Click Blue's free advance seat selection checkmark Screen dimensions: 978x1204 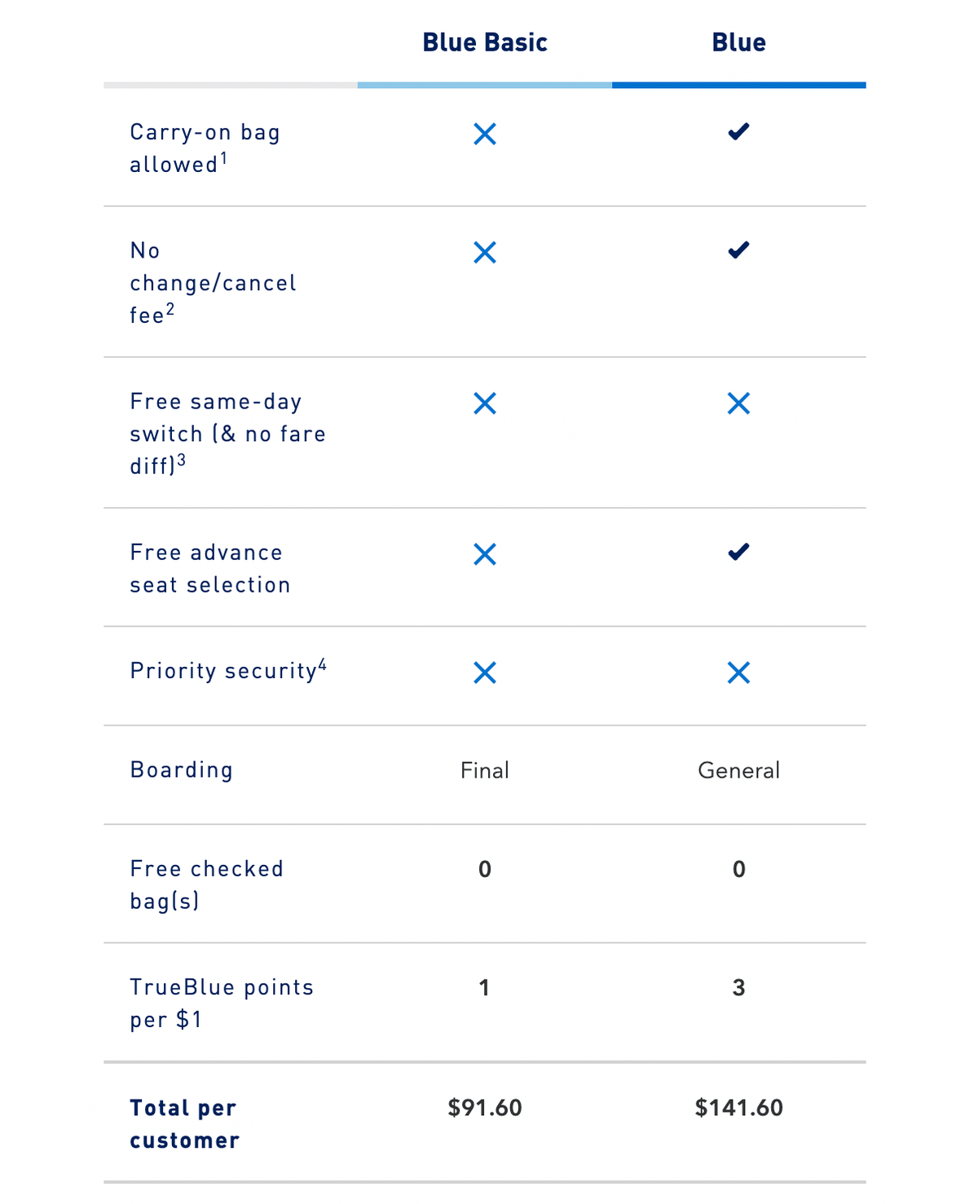(738, 553)
